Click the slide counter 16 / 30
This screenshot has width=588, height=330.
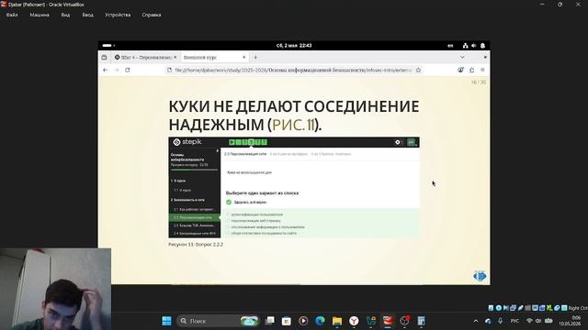479,82
